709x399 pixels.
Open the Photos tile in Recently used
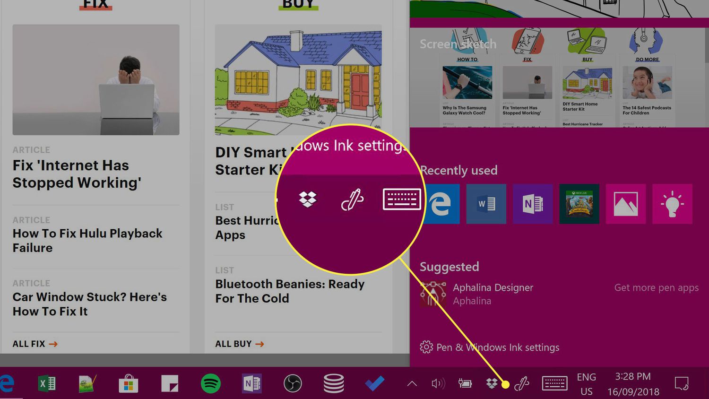click(x=625, y=204)
